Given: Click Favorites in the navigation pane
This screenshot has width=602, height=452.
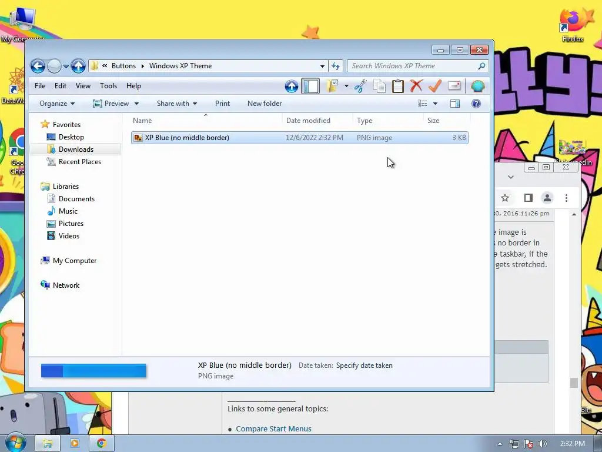Looking at the screenshot, I should pos(66,125).
